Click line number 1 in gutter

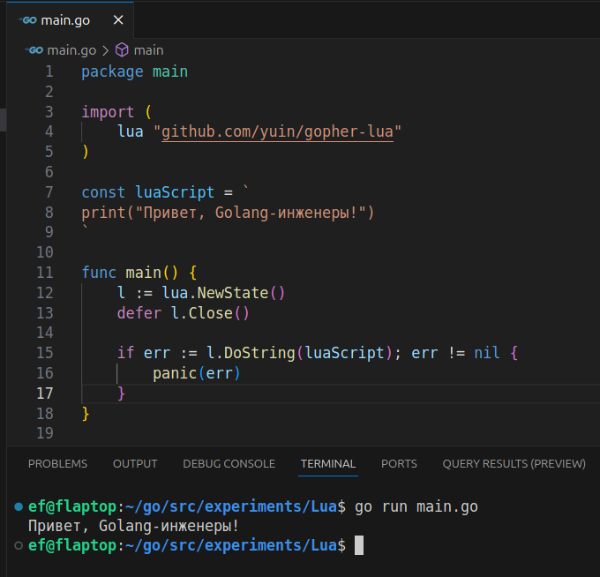pyautogui.click(x=49, y=71)
